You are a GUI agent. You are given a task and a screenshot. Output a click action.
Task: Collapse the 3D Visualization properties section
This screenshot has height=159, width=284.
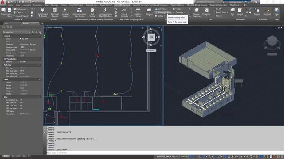coord(39,59)
